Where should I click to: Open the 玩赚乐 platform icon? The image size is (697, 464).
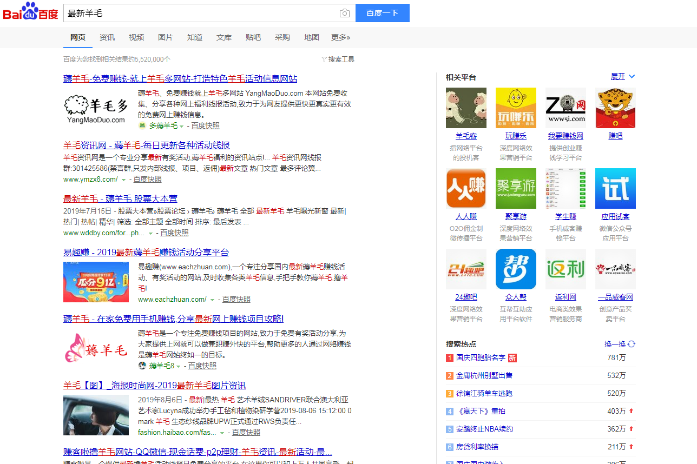tap(516, 108)
